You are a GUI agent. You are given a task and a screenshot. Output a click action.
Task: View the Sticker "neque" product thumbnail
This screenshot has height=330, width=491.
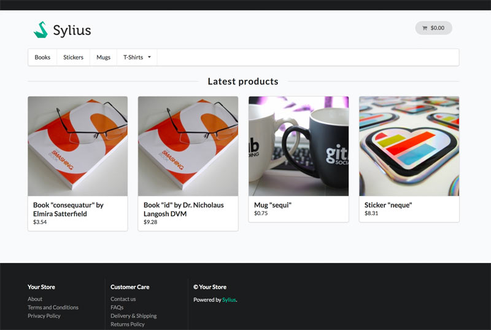[409, 146]
